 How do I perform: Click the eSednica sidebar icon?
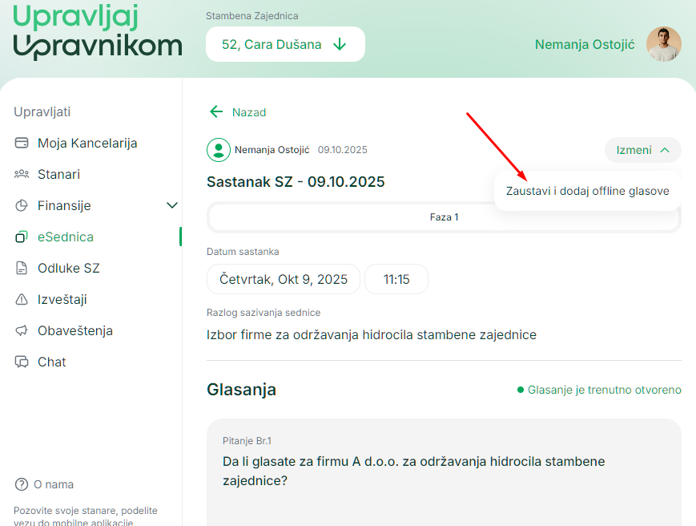click(23, 237)
